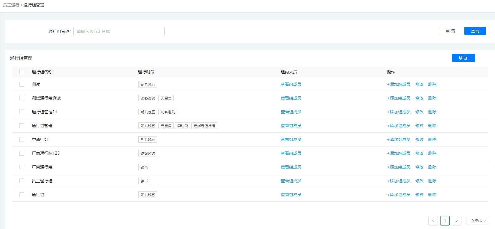Viewport: 495px width, 229px height.
Task: Edit the 通行组管理11 row
Action: [419, 112]
